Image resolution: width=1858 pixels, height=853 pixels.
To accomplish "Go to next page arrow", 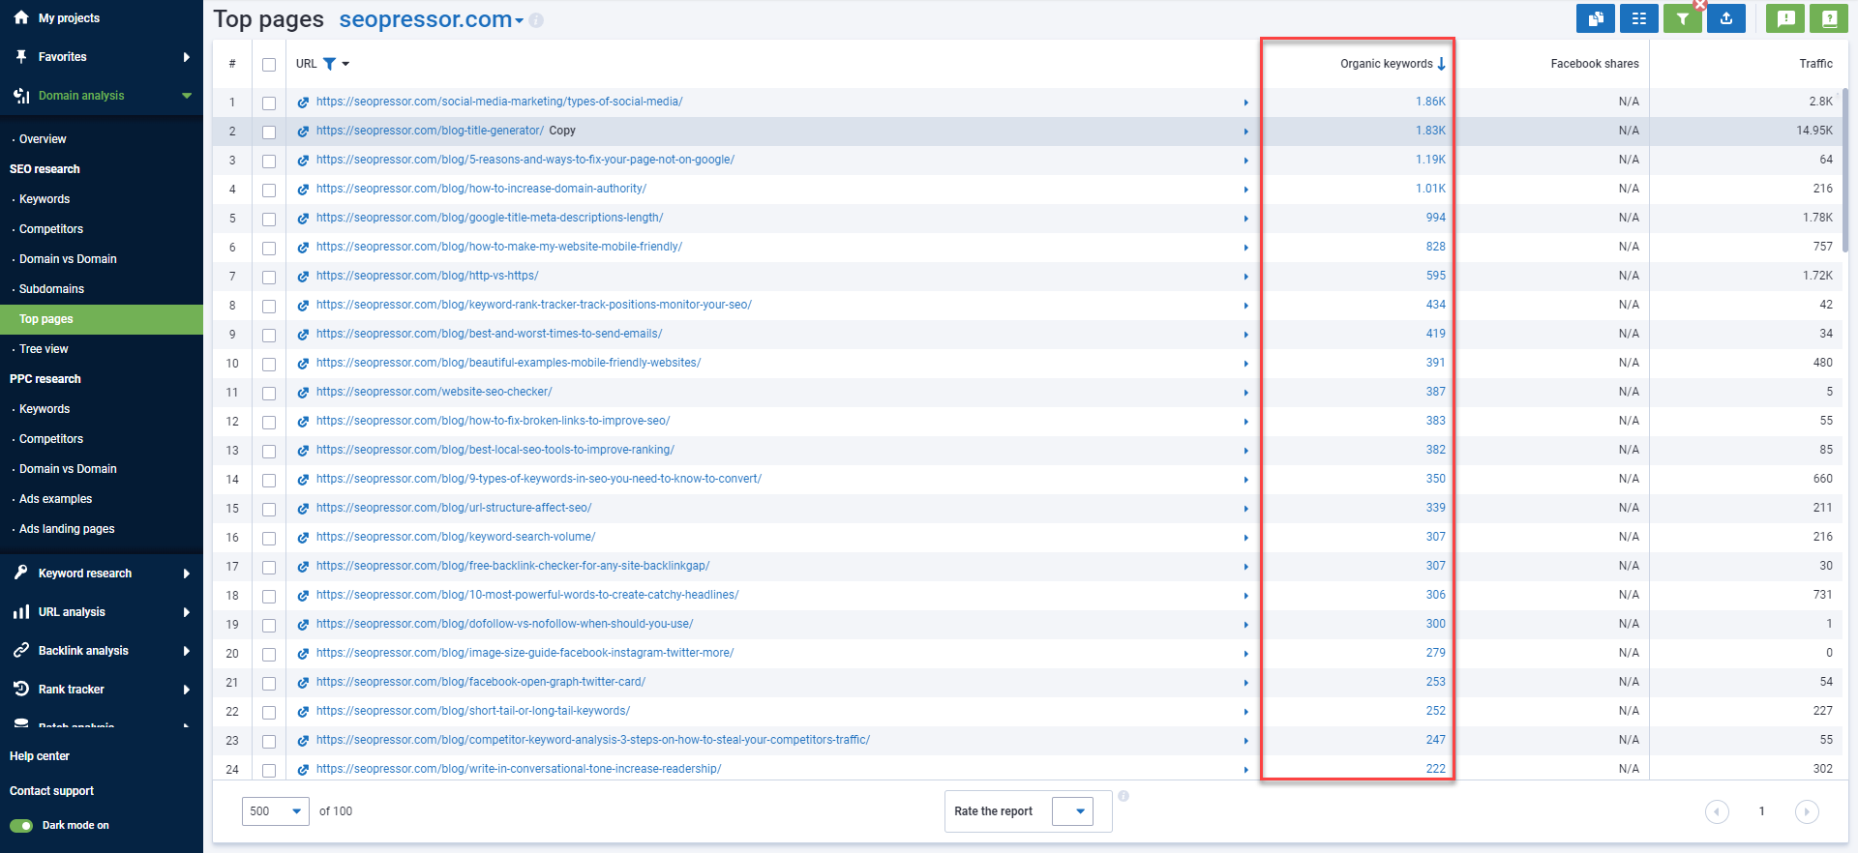I will click(x=1807, y=811).
